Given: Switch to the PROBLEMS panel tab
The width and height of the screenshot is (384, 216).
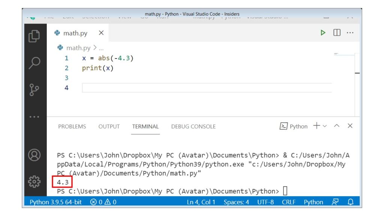Looking at the screenshot, I should click(72, 127).
